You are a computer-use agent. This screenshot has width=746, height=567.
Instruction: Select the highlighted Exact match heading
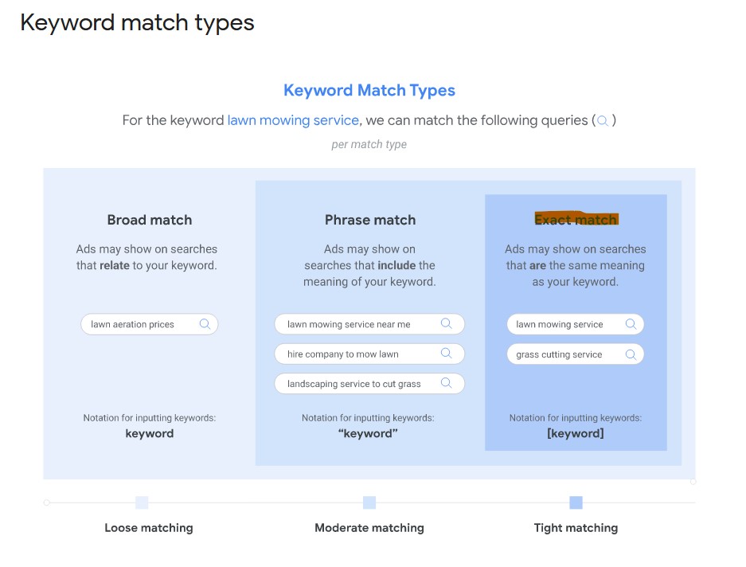576,219
